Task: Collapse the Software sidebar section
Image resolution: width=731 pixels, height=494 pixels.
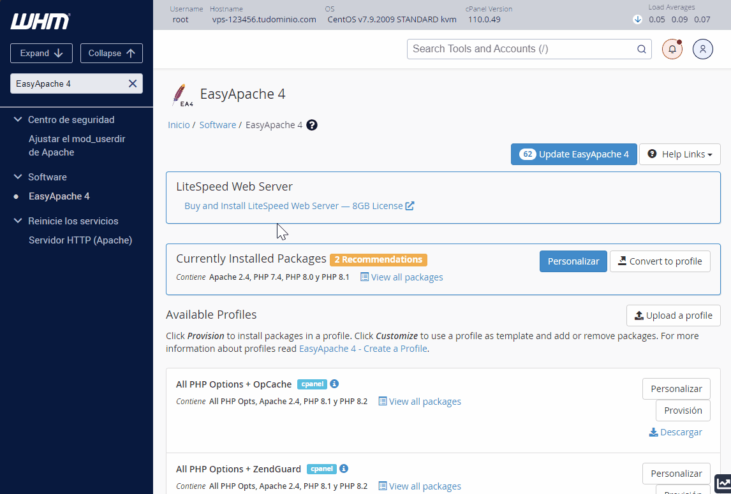Action: (18, 177)
